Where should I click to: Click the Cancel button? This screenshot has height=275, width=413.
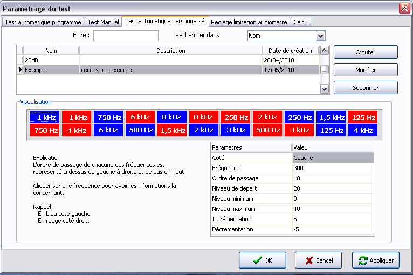click(x=319, y=260)
